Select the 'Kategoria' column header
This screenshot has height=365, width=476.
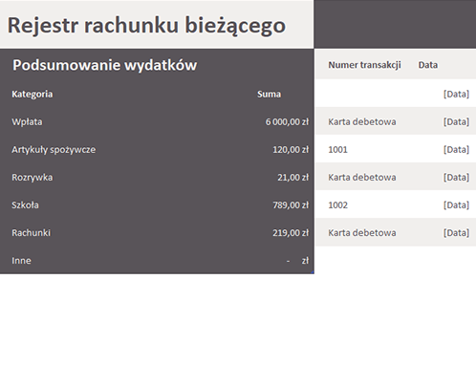pyautogui.click(x=32, y=94)
